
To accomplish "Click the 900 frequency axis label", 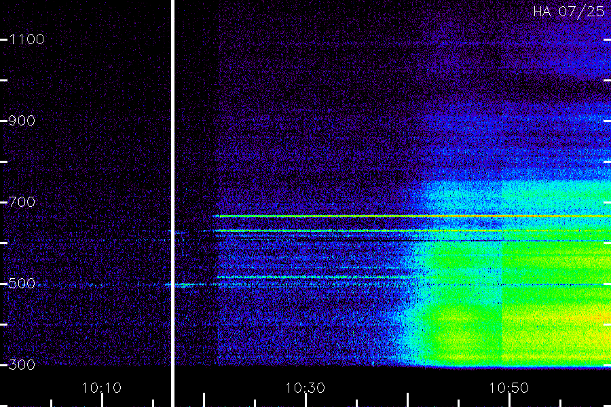I will (x=22, y=121).
